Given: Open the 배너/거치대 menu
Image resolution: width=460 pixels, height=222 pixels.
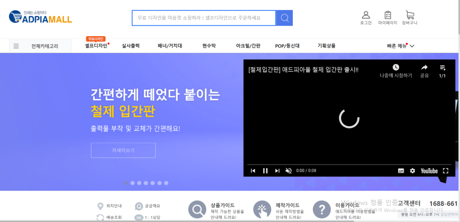Looking at the screenshot, I should (170, 46).
